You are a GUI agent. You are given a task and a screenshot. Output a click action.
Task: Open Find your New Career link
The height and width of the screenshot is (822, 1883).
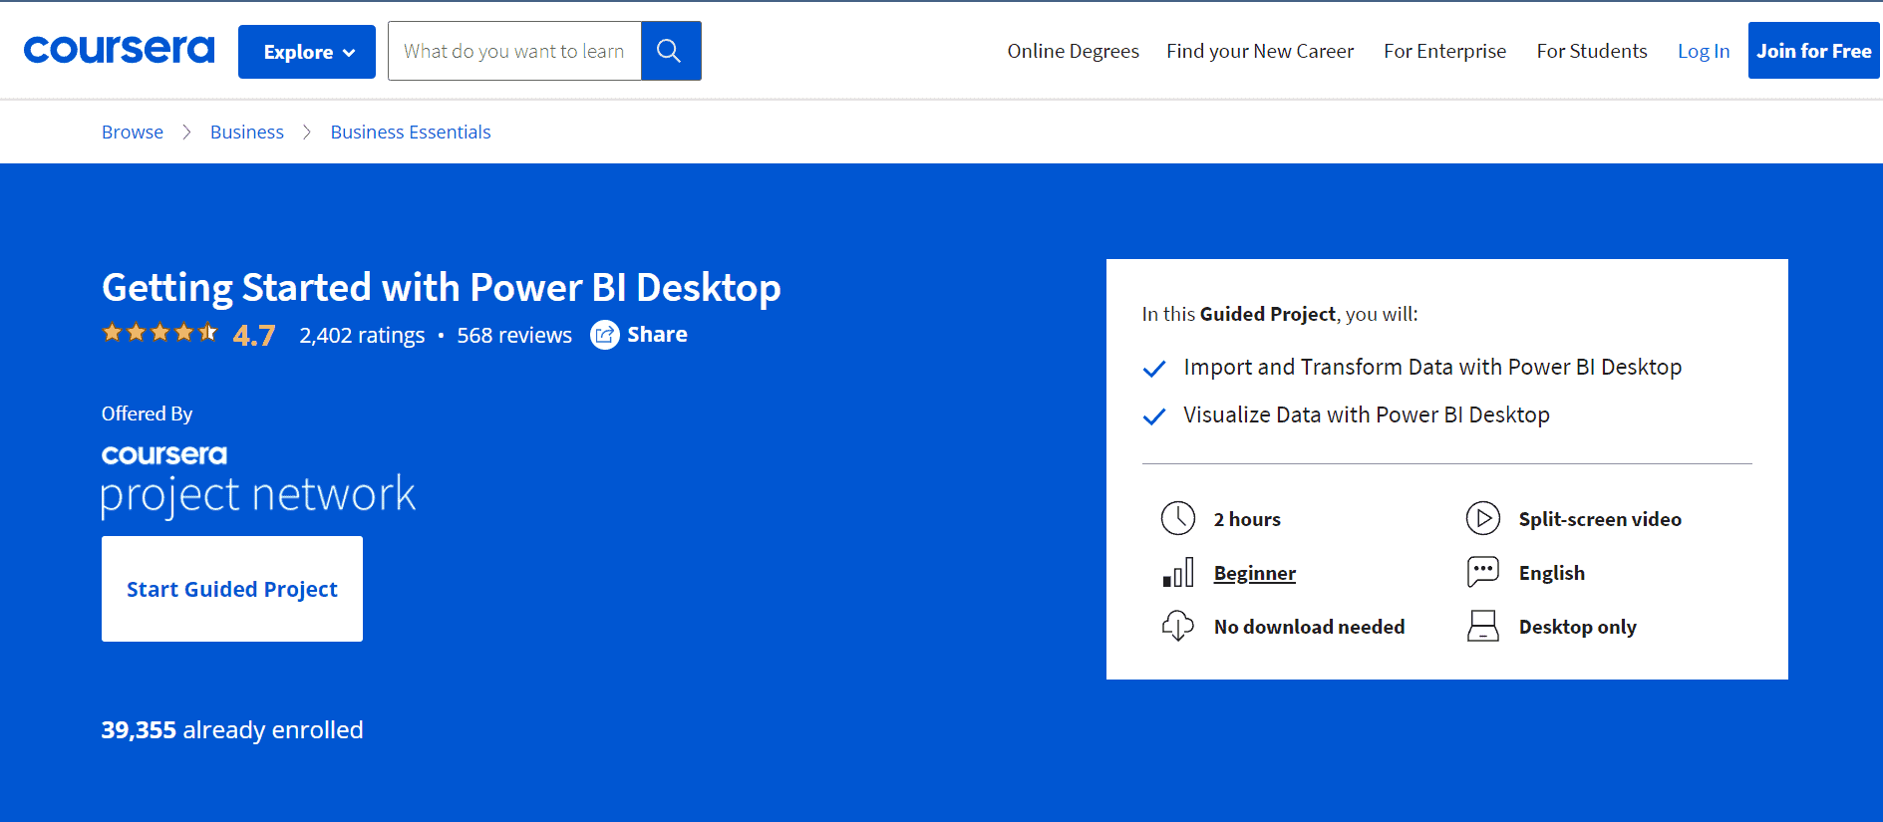1260,51
